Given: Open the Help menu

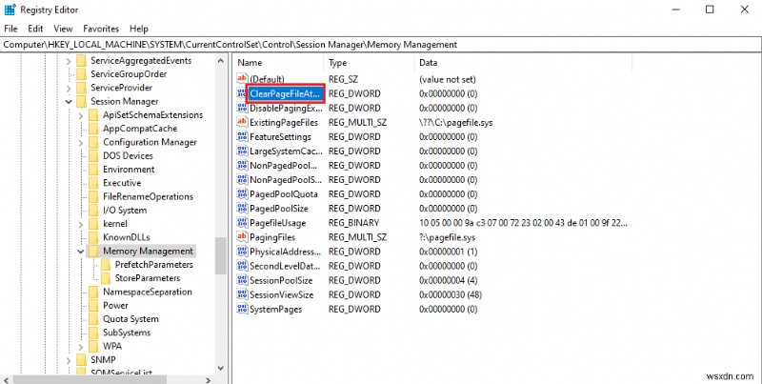Looking at the screenshot, I should click(x=139, y=29).
